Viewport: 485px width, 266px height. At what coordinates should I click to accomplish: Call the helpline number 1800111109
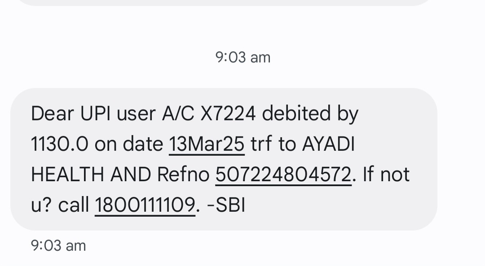tap(145, 205)
